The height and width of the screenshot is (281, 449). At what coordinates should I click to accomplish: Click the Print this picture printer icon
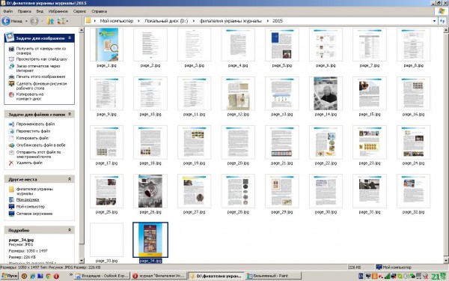[11, 76]
